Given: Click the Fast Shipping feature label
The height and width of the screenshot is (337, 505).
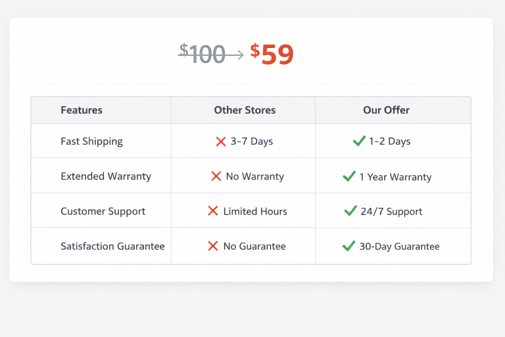Looking at the screenshot, I should tap(91, 142).
